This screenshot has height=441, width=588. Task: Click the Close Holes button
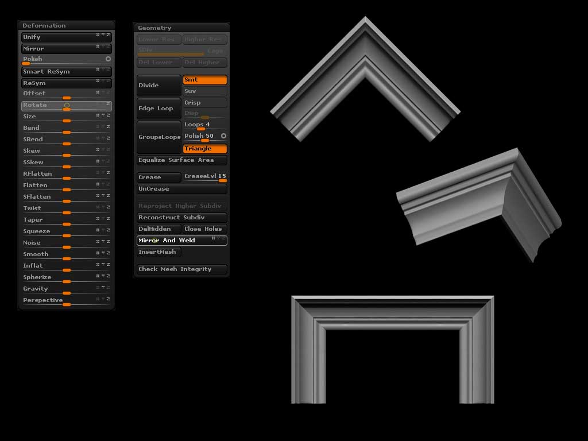point(204,229)
